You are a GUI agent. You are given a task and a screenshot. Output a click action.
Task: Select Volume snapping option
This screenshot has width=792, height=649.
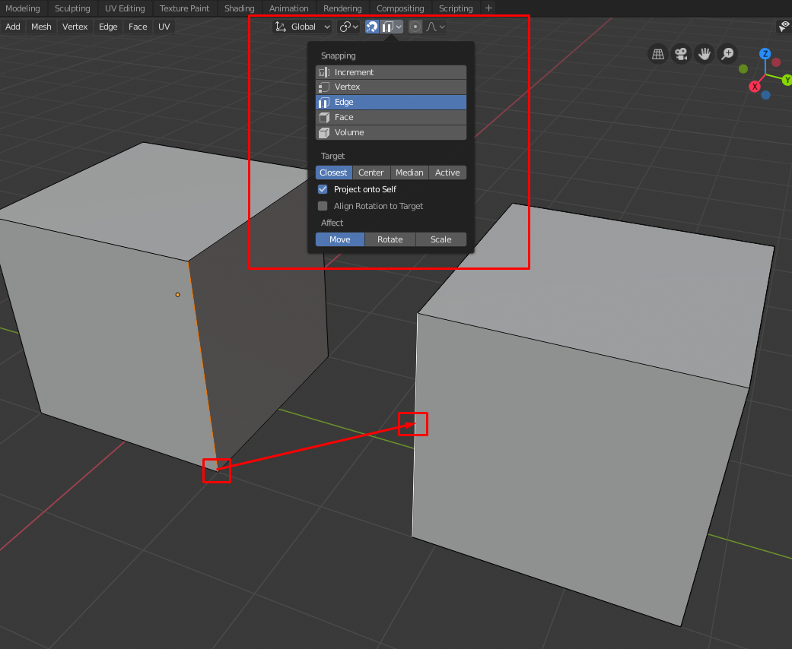391,132
